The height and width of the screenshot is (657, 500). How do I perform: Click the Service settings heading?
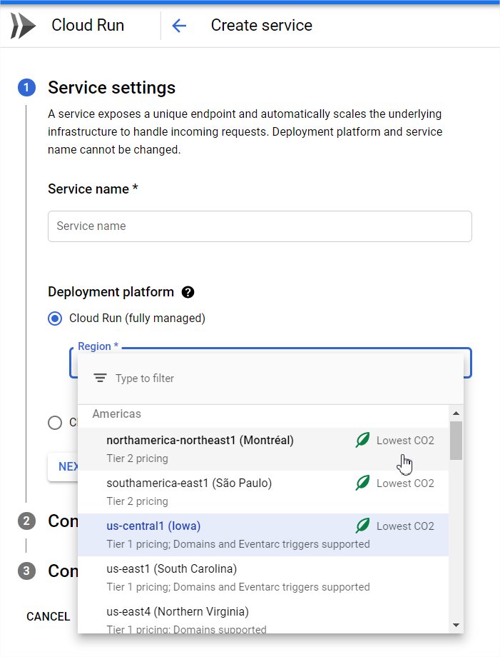pyautogui.click(x=112, y=88)
